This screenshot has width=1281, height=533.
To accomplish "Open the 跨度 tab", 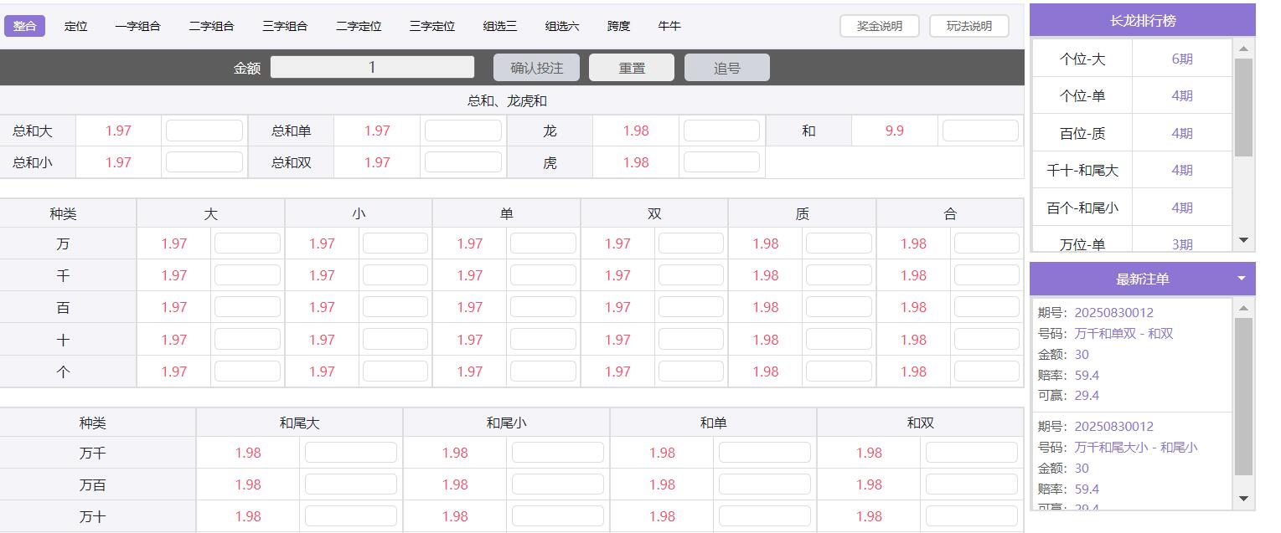I will (x=618, y=26).
